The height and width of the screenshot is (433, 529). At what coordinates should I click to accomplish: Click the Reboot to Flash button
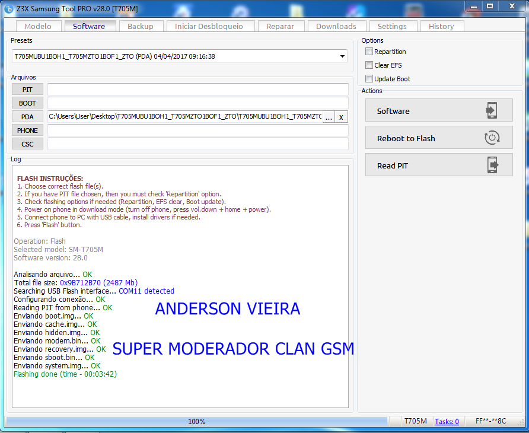(x=439, y=138)
